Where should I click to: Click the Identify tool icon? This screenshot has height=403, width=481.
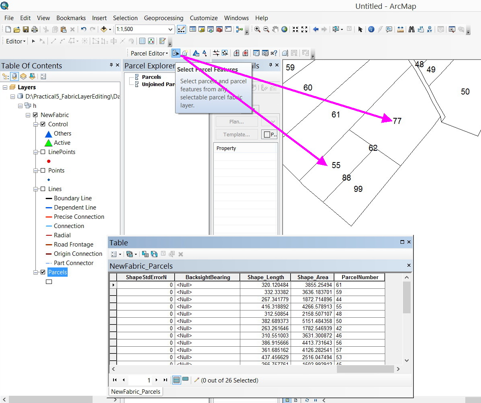[371, 29]
